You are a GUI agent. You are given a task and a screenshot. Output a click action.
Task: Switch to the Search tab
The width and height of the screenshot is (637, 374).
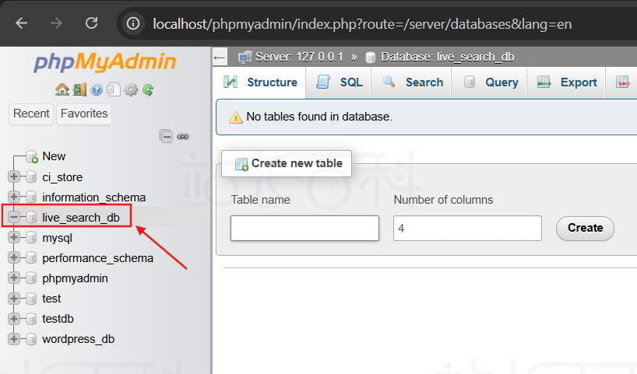tap(411, 82)
